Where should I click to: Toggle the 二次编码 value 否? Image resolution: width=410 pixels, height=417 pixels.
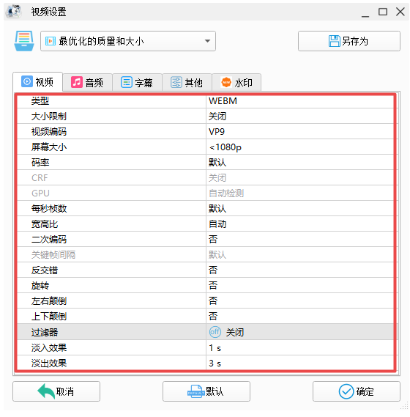299,240
